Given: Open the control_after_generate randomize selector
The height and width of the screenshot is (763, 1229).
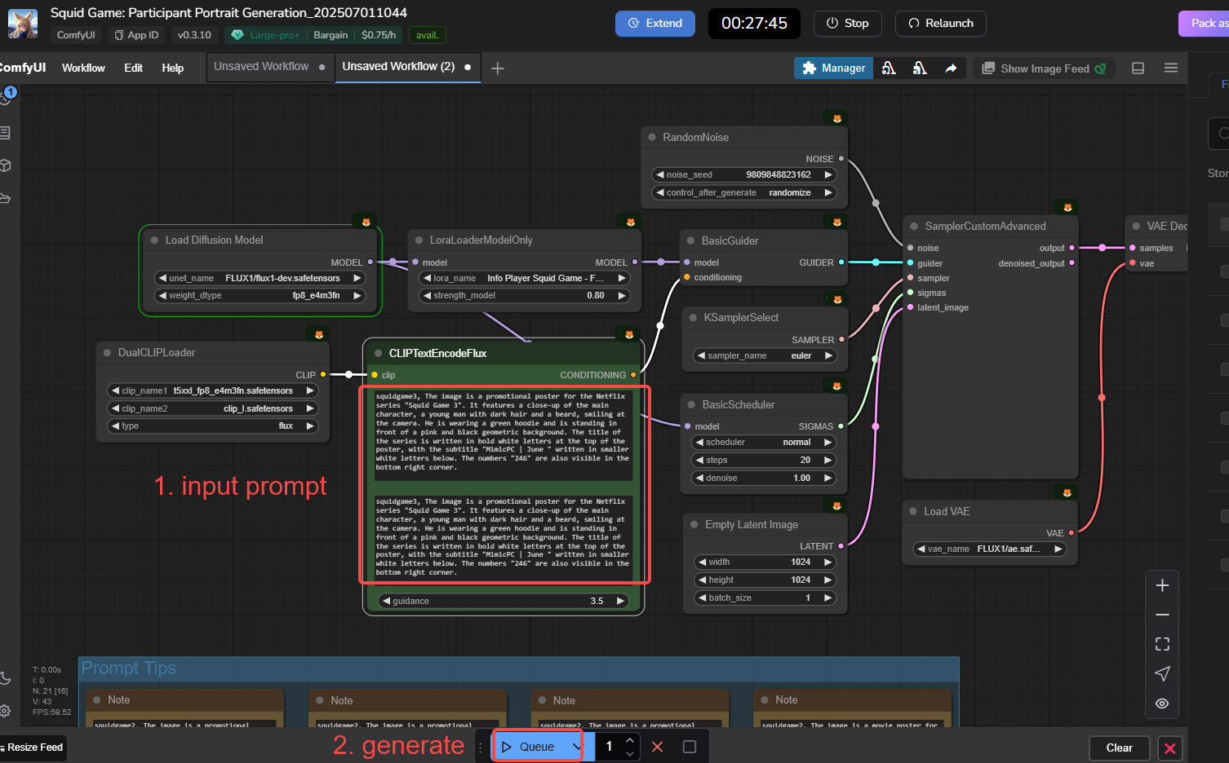Looking at the screenshot, I should [x=744, y=192].
